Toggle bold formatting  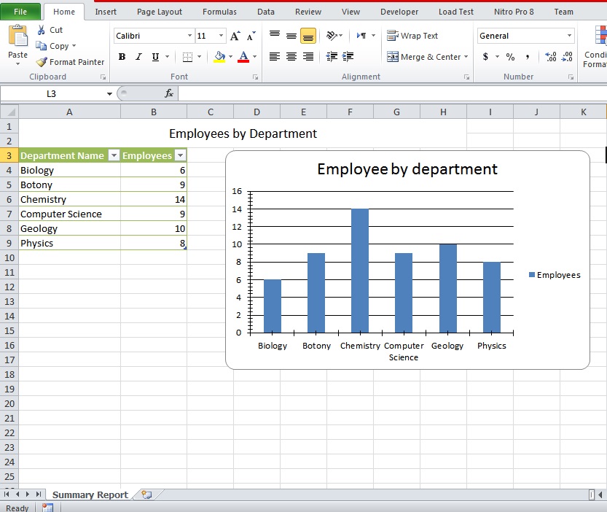pyautogui.click(x=122, y=57)
